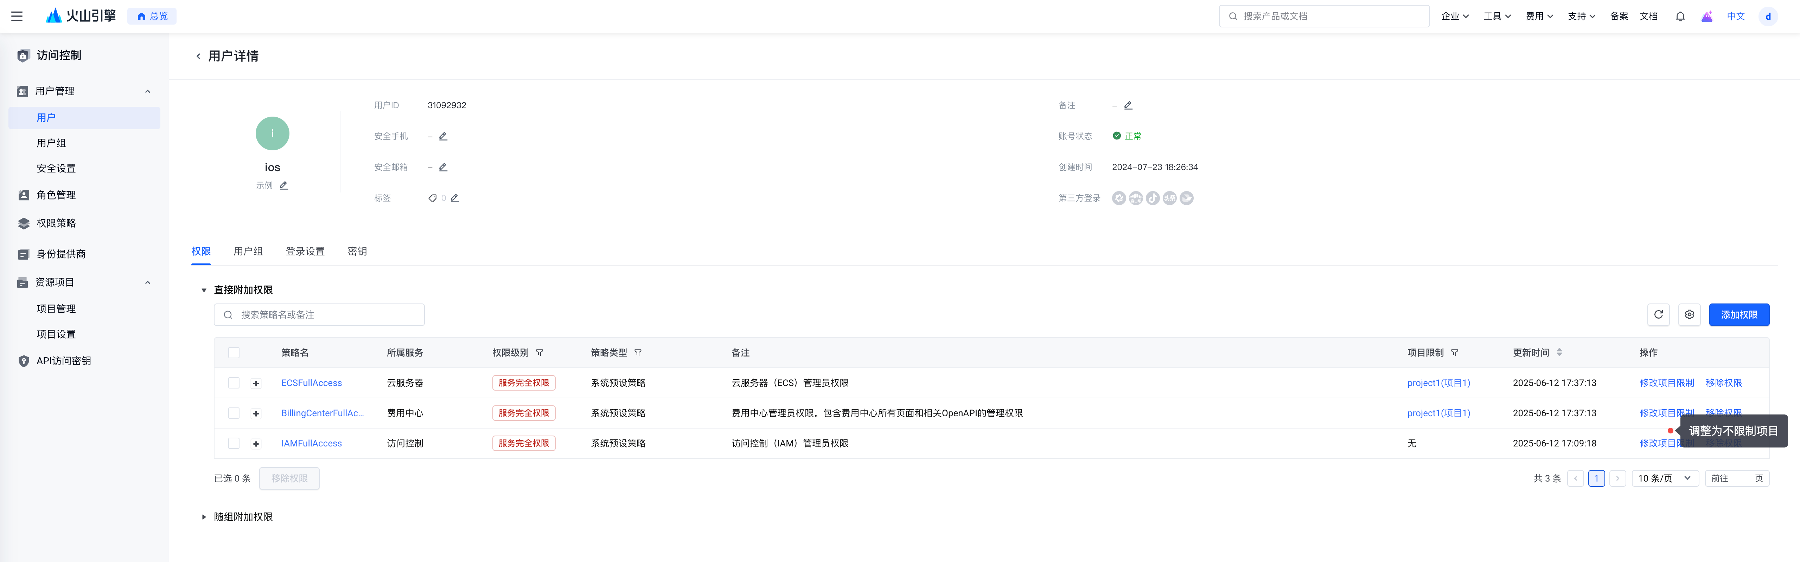Collapse the 资源项目 sidebar group
Viewport: 1800px width, 562px height.
click(147, 282)
